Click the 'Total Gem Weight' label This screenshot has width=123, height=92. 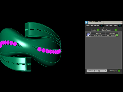pos(92,26)
